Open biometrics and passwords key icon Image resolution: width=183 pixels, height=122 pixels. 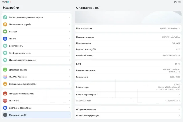(x=5, y=17)
